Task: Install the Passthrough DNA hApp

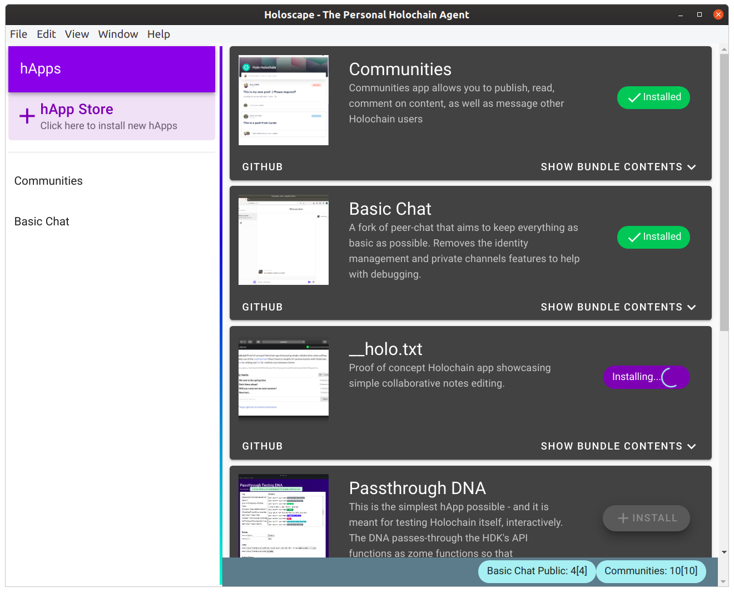Action: 647,518
